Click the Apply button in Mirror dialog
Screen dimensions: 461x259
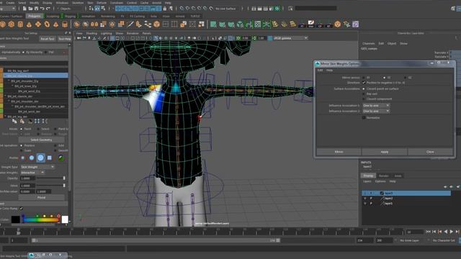[x=385, y=152]
